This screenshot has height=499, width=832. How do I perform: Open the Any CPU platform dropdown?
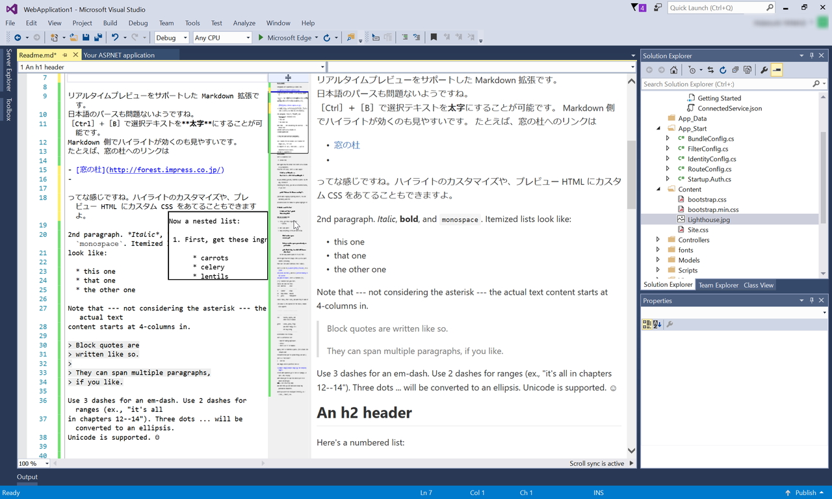(222, 38)
